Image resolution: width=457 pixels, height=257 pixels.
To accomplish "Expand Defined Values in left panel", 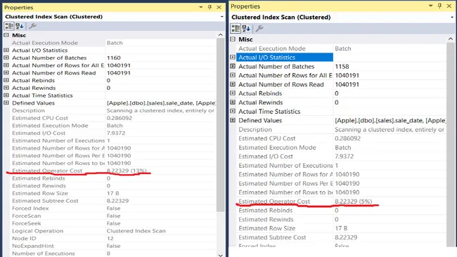I will coord(6,103).
